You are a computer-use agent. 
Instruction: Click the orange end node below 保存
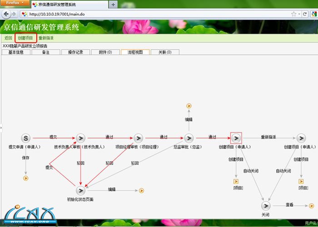point(26,178)
